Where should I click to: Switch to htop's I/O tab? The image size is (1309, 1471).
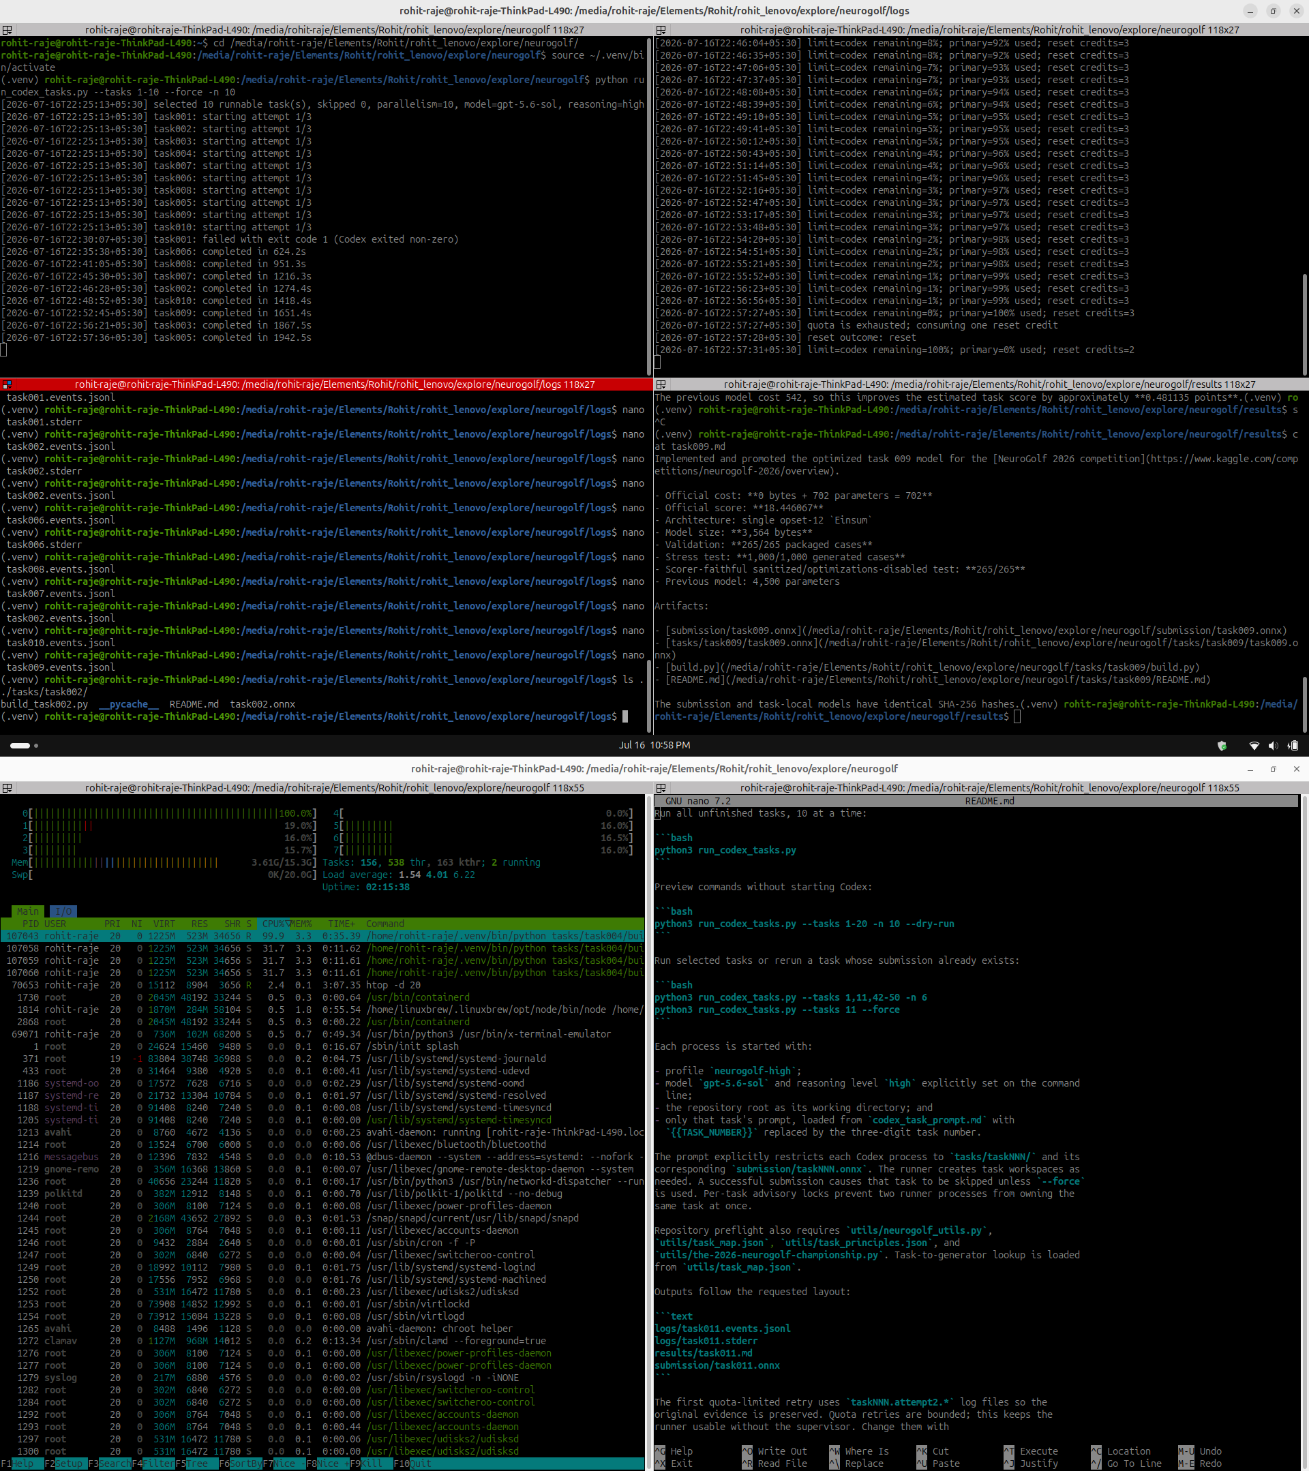[63, 912]
